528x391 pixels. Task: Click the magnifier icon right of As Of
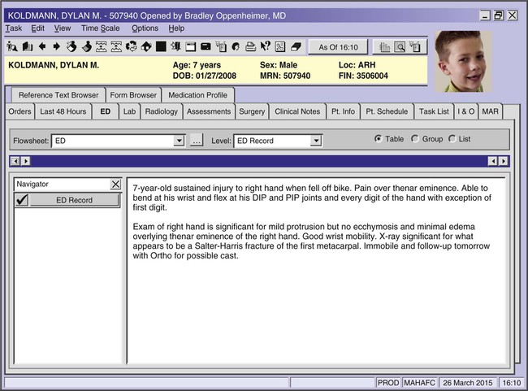click(400, 47)
